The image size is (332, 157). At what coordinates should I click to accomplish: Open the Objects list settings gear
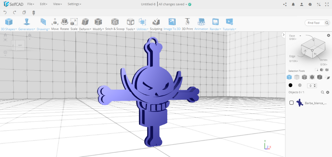[328, 92]
